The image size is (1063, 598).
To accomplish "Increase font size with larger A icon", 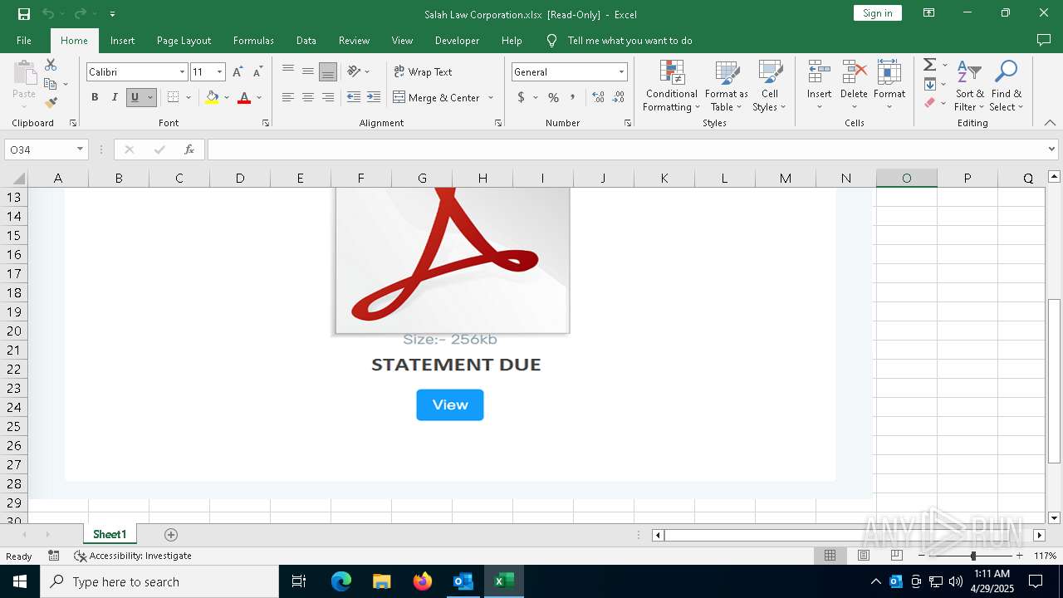I will [238, 72].
